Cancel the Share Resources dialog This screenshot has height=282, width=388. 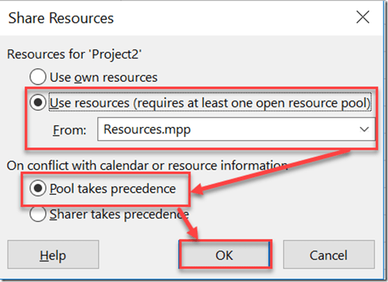tap(328, 255)
